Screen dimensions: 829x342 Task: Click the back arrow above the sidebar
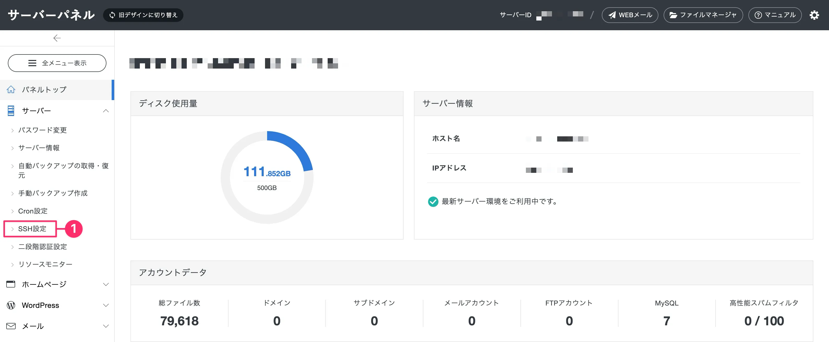coord(57,38)
